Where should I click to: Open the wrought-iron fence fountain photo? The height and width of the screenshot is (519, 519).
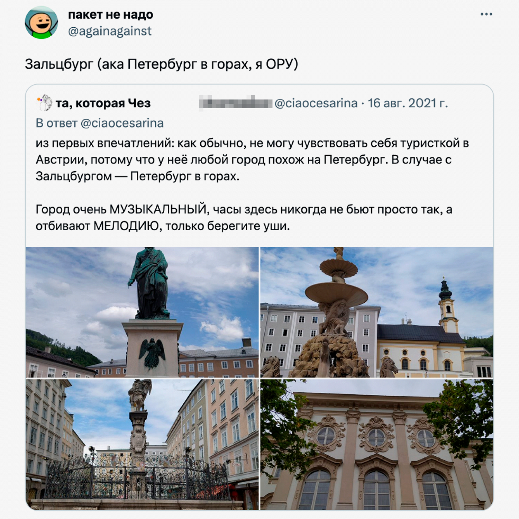(142, 445)
